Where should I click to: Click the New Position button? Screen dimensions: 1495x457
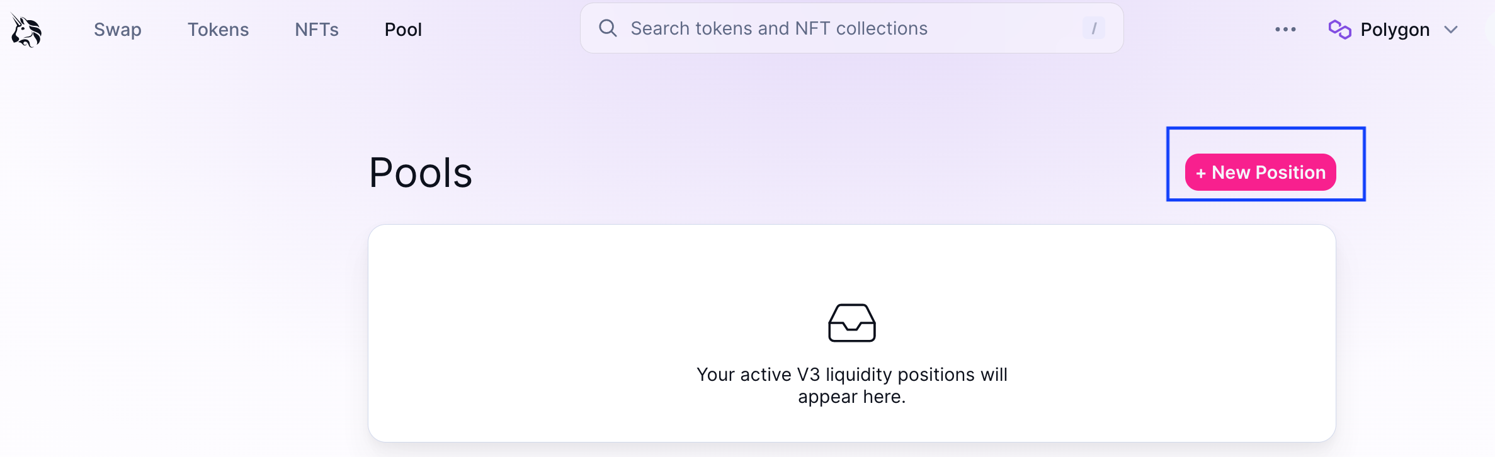click(1260, 172)
